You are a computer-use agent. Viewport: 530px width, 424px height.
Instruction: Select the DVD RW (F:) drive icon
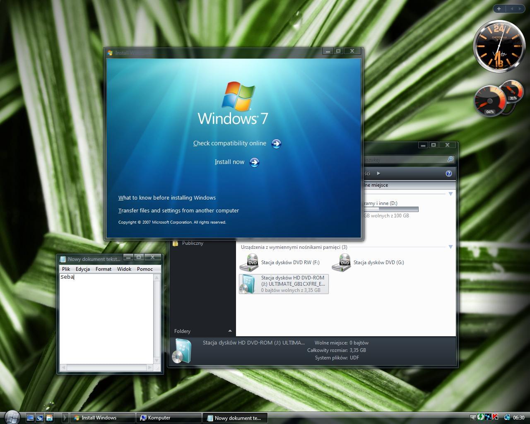249,263
